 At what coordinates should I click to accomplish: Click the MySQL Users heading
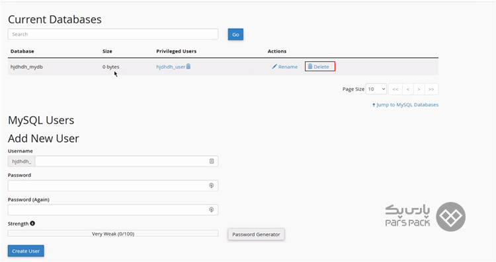click(41, 120)
